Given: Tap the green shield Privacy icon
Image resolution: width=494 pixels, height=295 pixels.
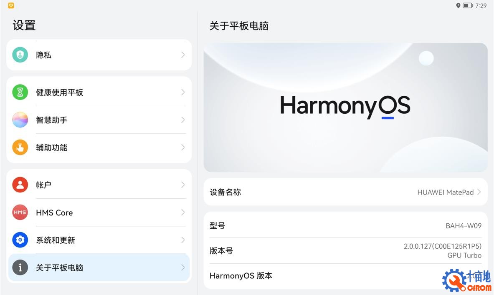Looking at the screenshot, I should pyautogui.click(x=20, y=55).
